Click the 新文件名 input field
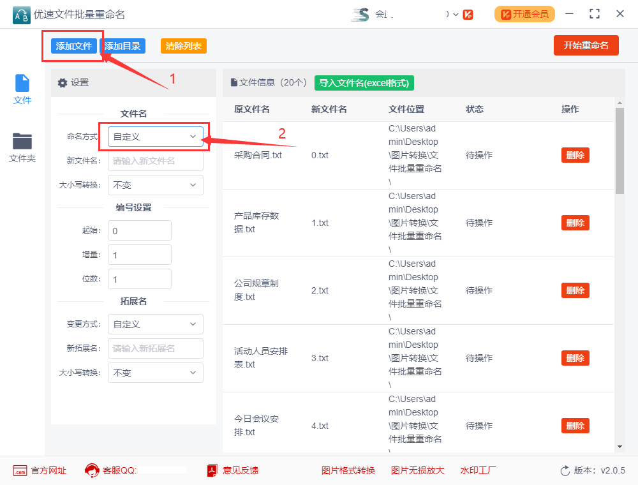This screenshot has height=485, width=638. point(155,160)
